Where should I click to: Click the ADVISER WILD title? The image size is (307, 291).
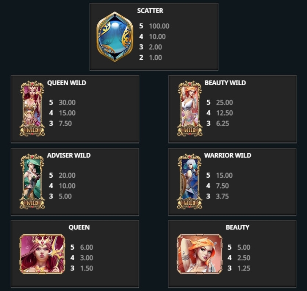(x=69, y=155)
